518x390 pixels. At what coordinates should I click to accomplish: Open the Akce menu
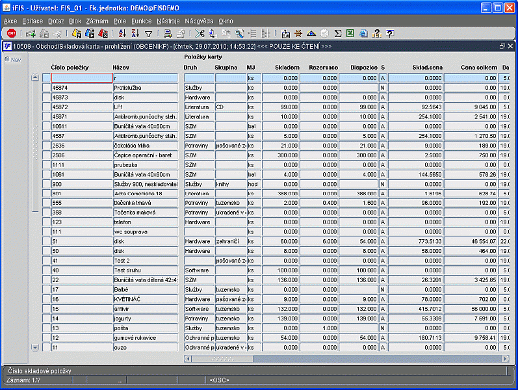click(x=10, y=21)
